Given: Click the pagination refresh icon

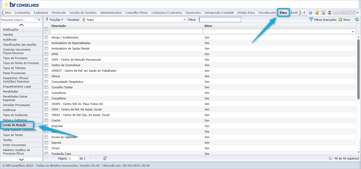Looking at the screenshot, I should [105, 158].
